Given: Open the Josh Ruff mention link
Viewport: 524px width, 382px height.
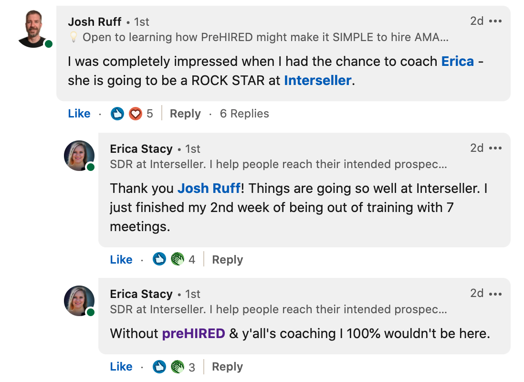Looking at the screenshot, I should pos(209,189).
